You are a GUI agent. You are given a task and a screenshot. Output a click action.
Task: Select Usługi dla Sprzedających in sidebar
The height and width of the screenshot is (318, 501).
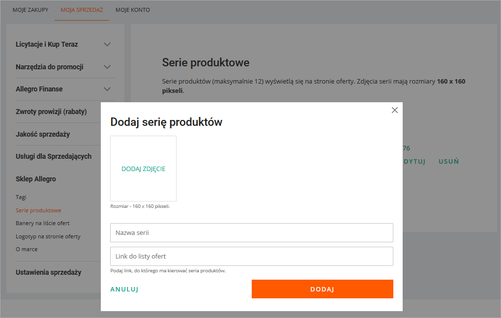coord(54,156)
